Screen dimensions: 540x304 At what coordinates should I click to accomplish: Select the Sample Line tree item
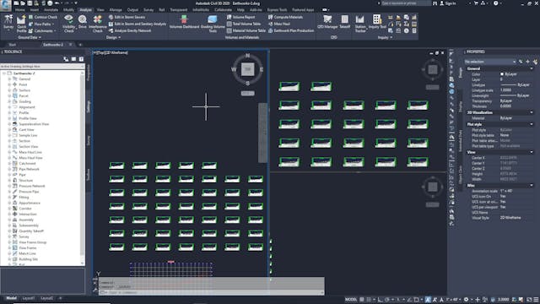(28, 135)
